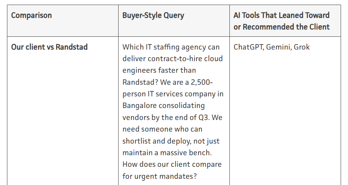
Task: Click the word "Grok" in the AI tools cell
Action: [301, 47]
